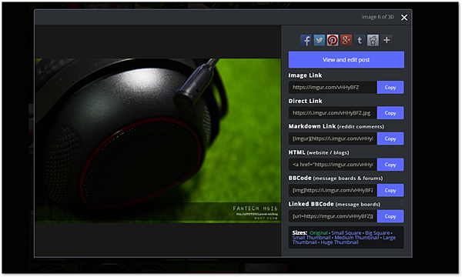Share image on Twitter
The image size is (462, 277).
point(319,40)
